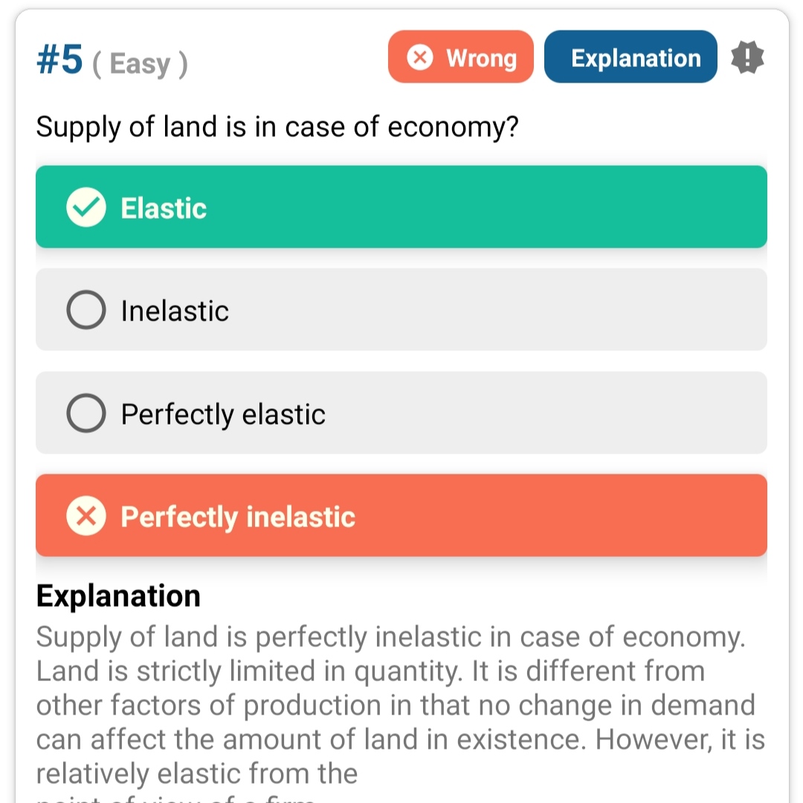The width and height of the screenshot is (803, 803).
Task: Click the 'Land is strictly limited' explanation line
Action: point(370,671)
